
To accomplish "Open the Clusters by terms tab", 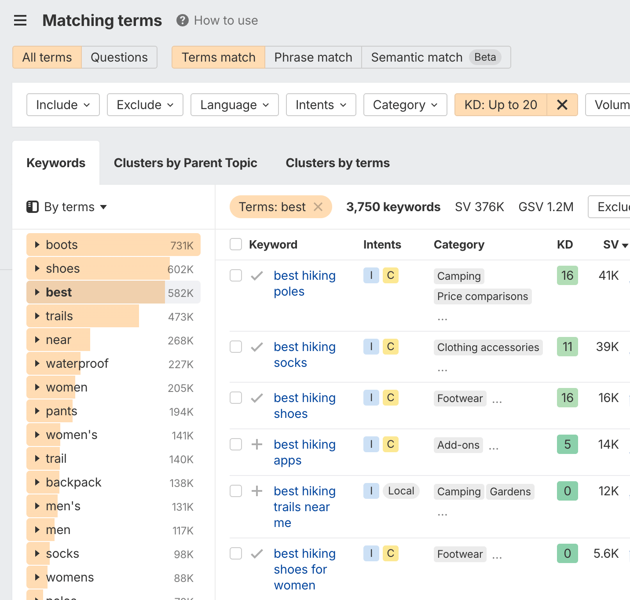I will coord(338,163).
